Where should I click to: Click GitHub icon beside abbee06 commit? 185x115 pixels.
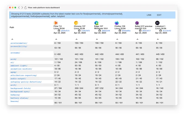pyautogui.click(x=100, y=31)
